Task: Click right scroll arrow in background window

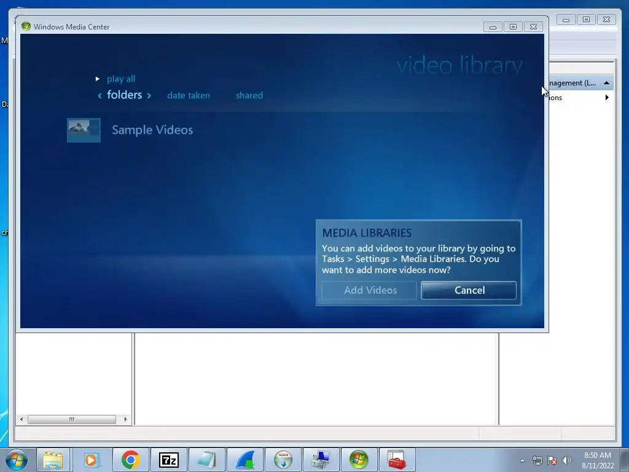Action: [x=125, y=419]
